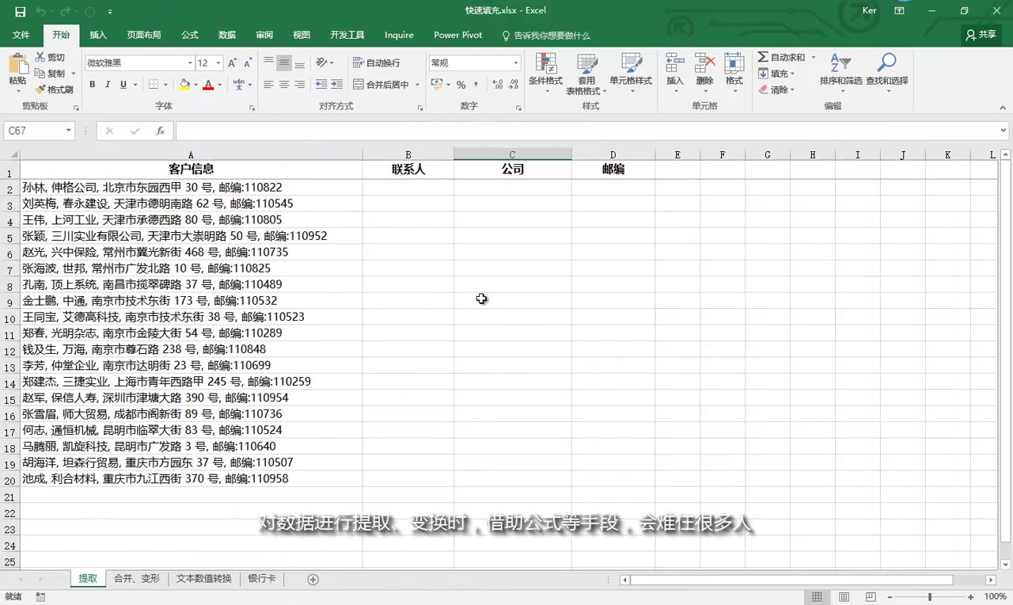Open Number group dialog launcher
Screen dimensions: 1013x605
click(x=519, y=108)
